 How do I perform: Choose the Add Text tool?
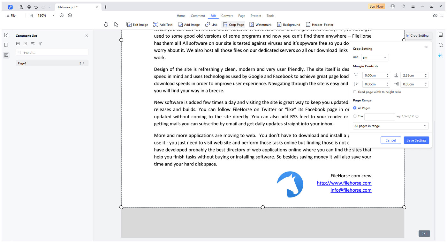click(163, 25)
